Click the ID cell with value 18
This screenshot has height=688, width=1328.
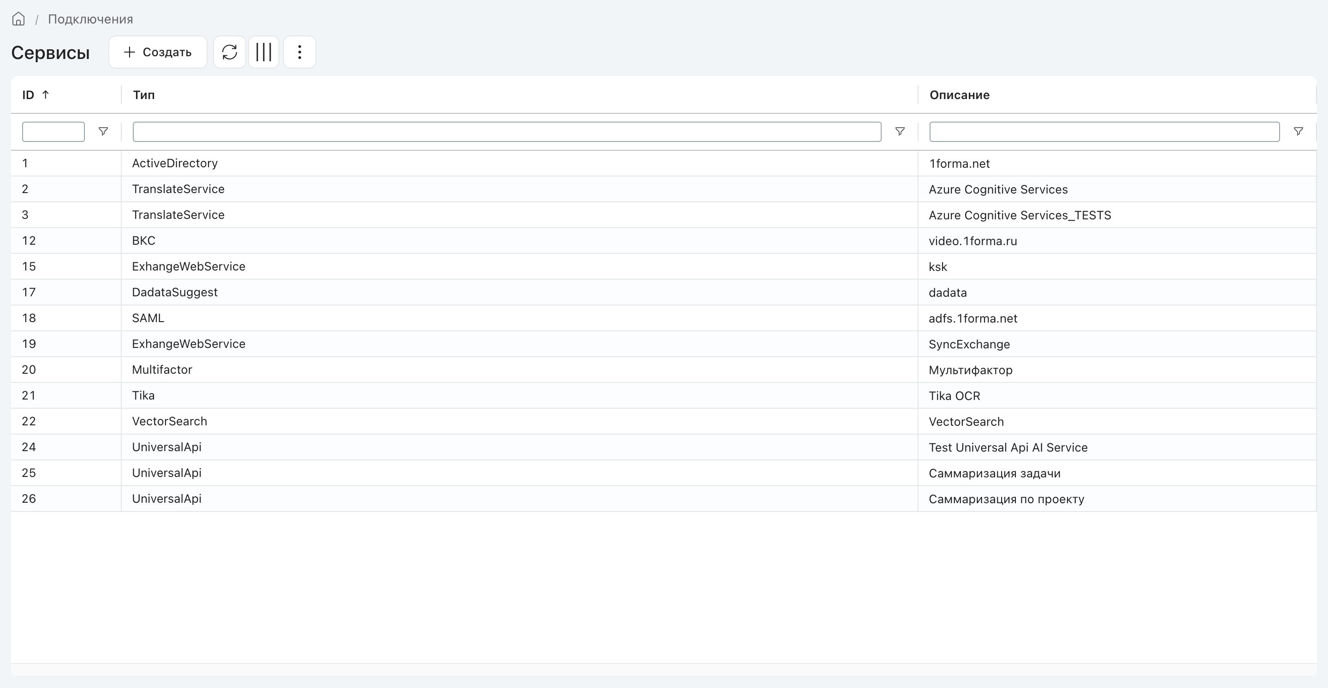coord(66,318)
